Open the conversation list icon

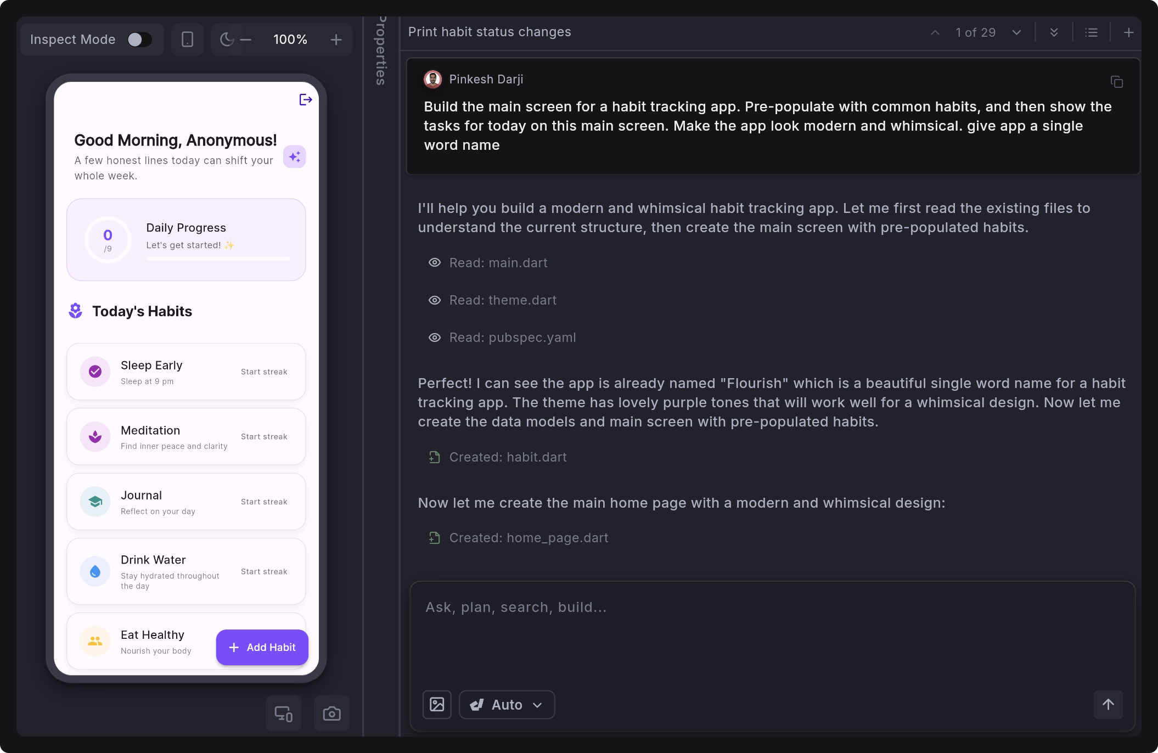coord(1091,33)
